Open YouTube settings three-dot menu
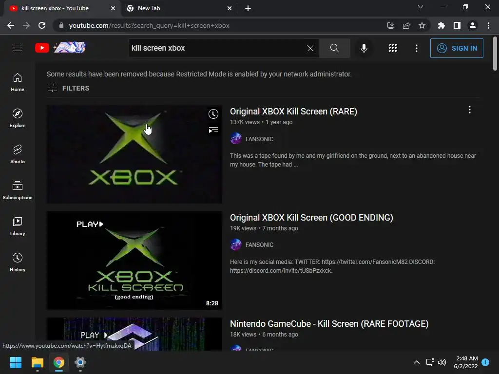 417,48
